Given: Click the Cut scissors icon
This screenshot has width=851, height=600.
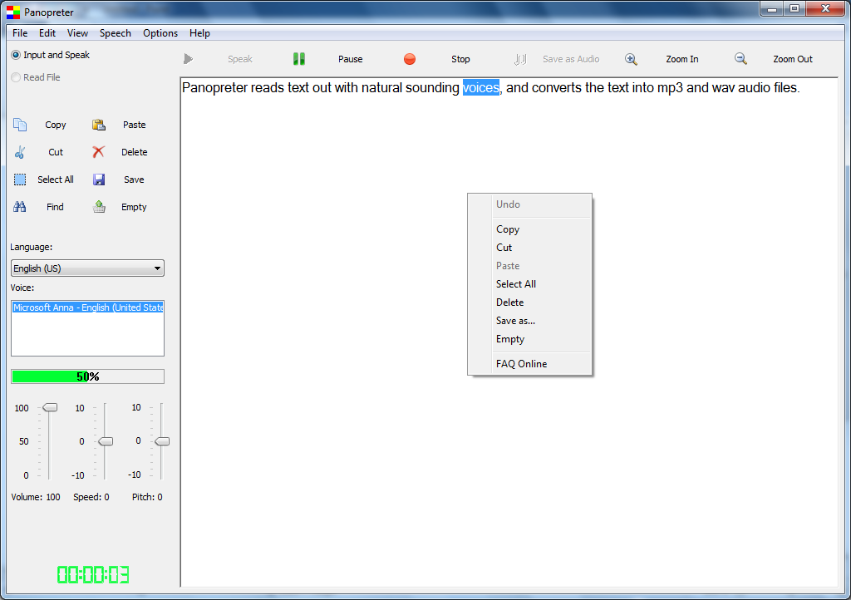Looking at the screenshot, I should point(20,152).
